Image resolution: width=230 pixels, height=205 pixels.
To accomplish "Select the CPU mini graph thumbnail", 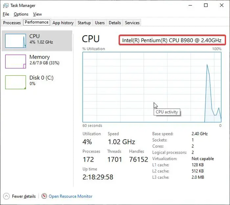I will [x=15, y=41].
